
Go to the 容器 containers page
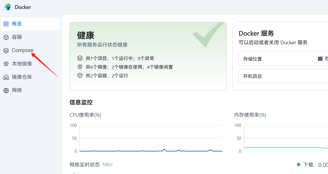tap(30, 37)
